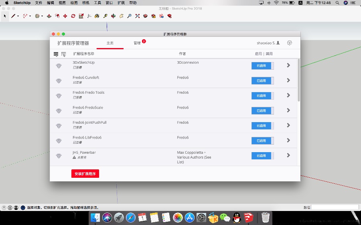Expand Fredo6 Curviloft details chevron
The height and width of the screenshot is (225, 361).
(288, 80)
